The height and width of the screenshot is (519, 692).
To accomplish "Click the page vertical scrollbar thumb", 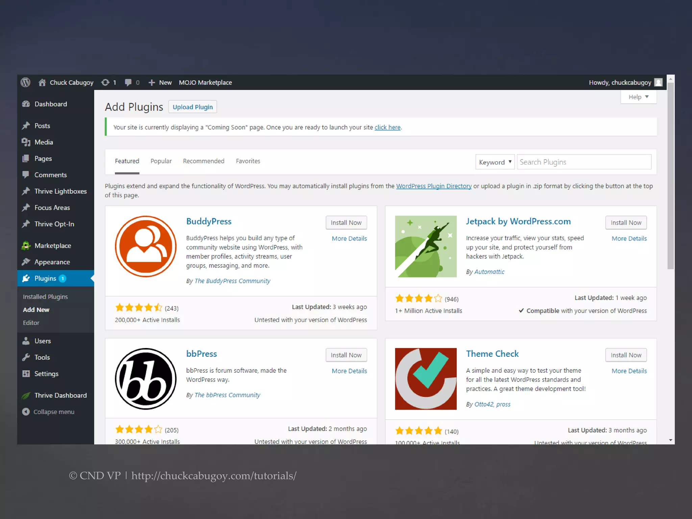I will coord(671,176).
